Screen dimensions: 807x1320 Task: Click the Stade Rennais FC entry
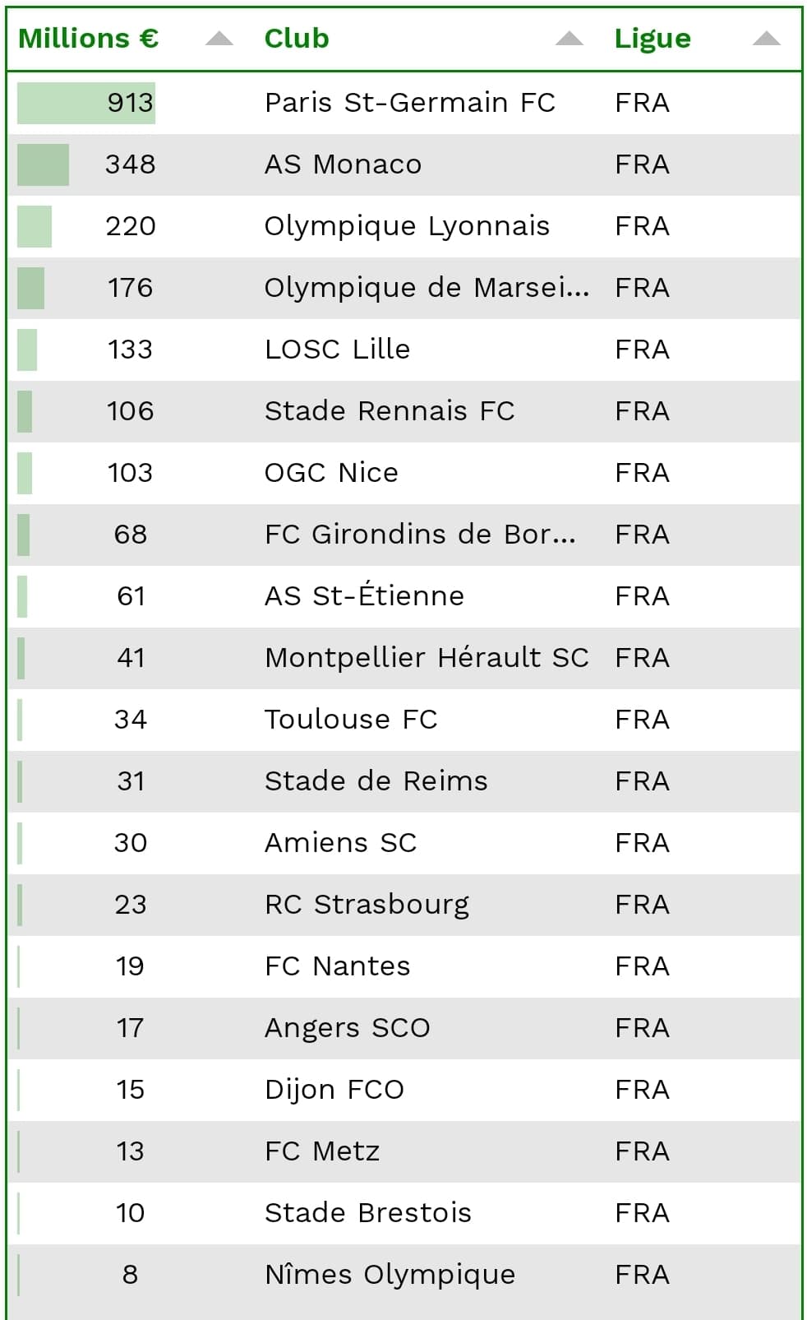[390, 411]
